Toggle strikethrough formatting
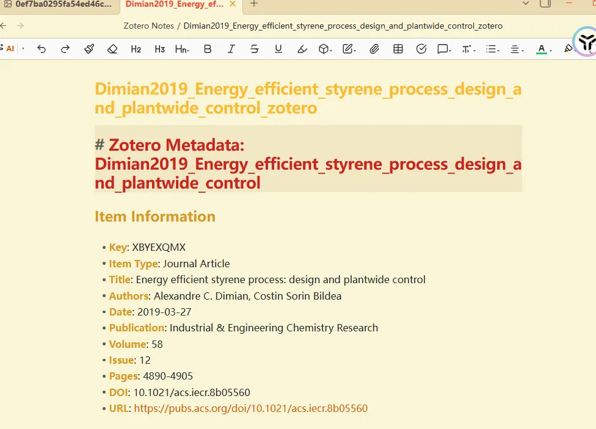Viewport: 596px width, 429px height. [255, 49]
